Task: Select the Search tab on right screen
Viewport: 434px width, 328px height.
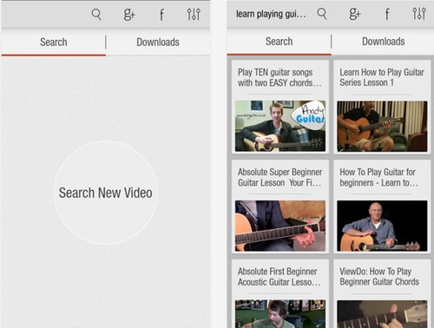Action: click(x=279, y=42)
